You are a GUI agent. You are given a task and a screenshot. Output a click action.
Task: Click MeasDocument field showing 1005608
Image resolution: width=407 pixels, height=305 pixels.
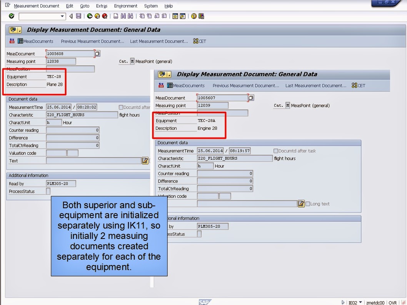[x=70, y=54]
